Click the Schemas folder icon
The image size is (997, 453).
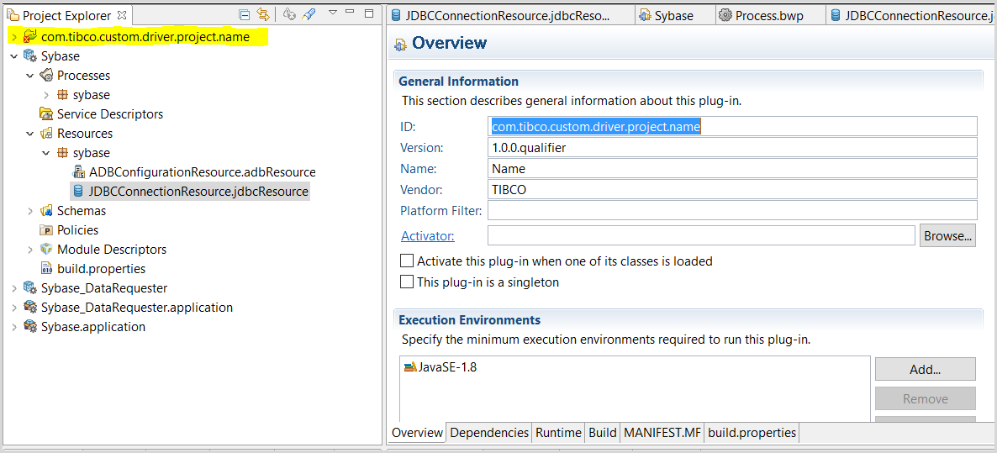[x=46, y=211]
